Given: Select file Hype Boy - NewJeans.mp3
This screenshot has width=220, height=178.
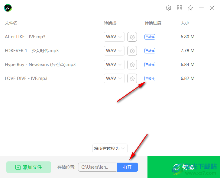Looking at the screenshot, I should tap(40, 65).
